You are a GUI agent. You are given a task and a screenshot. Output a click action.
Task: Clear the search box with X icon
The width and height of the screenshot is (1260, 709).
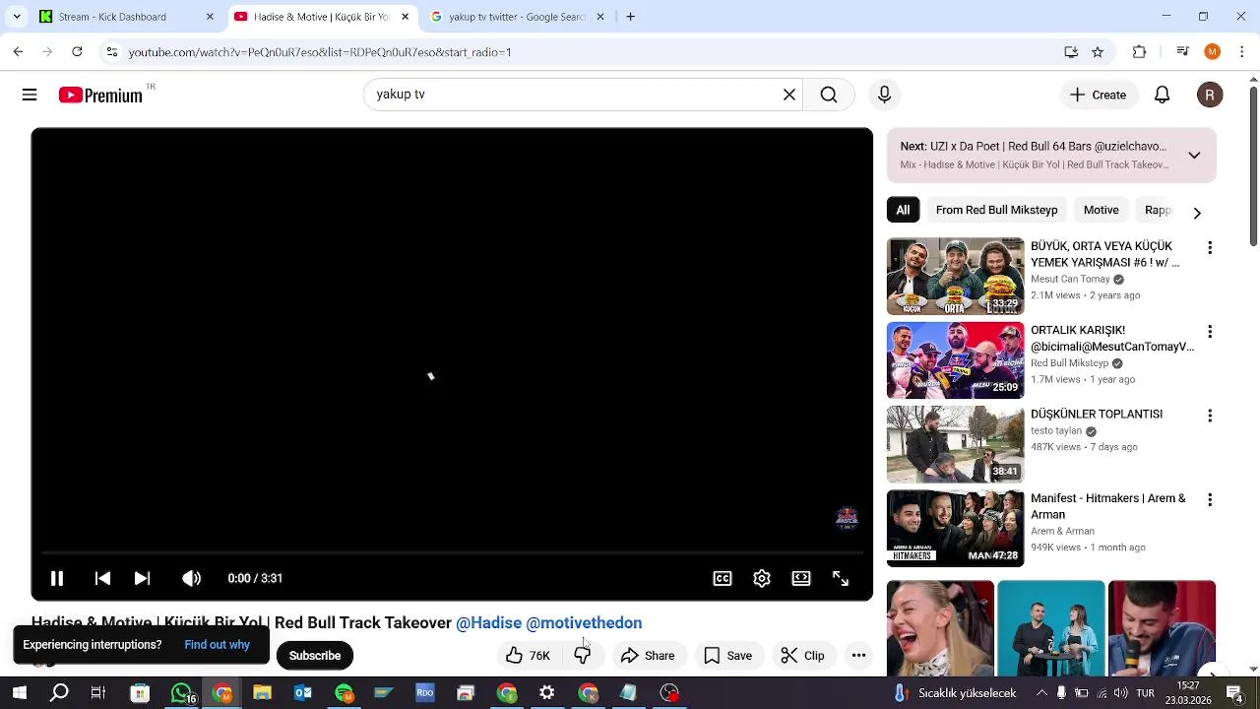(788, 95)
